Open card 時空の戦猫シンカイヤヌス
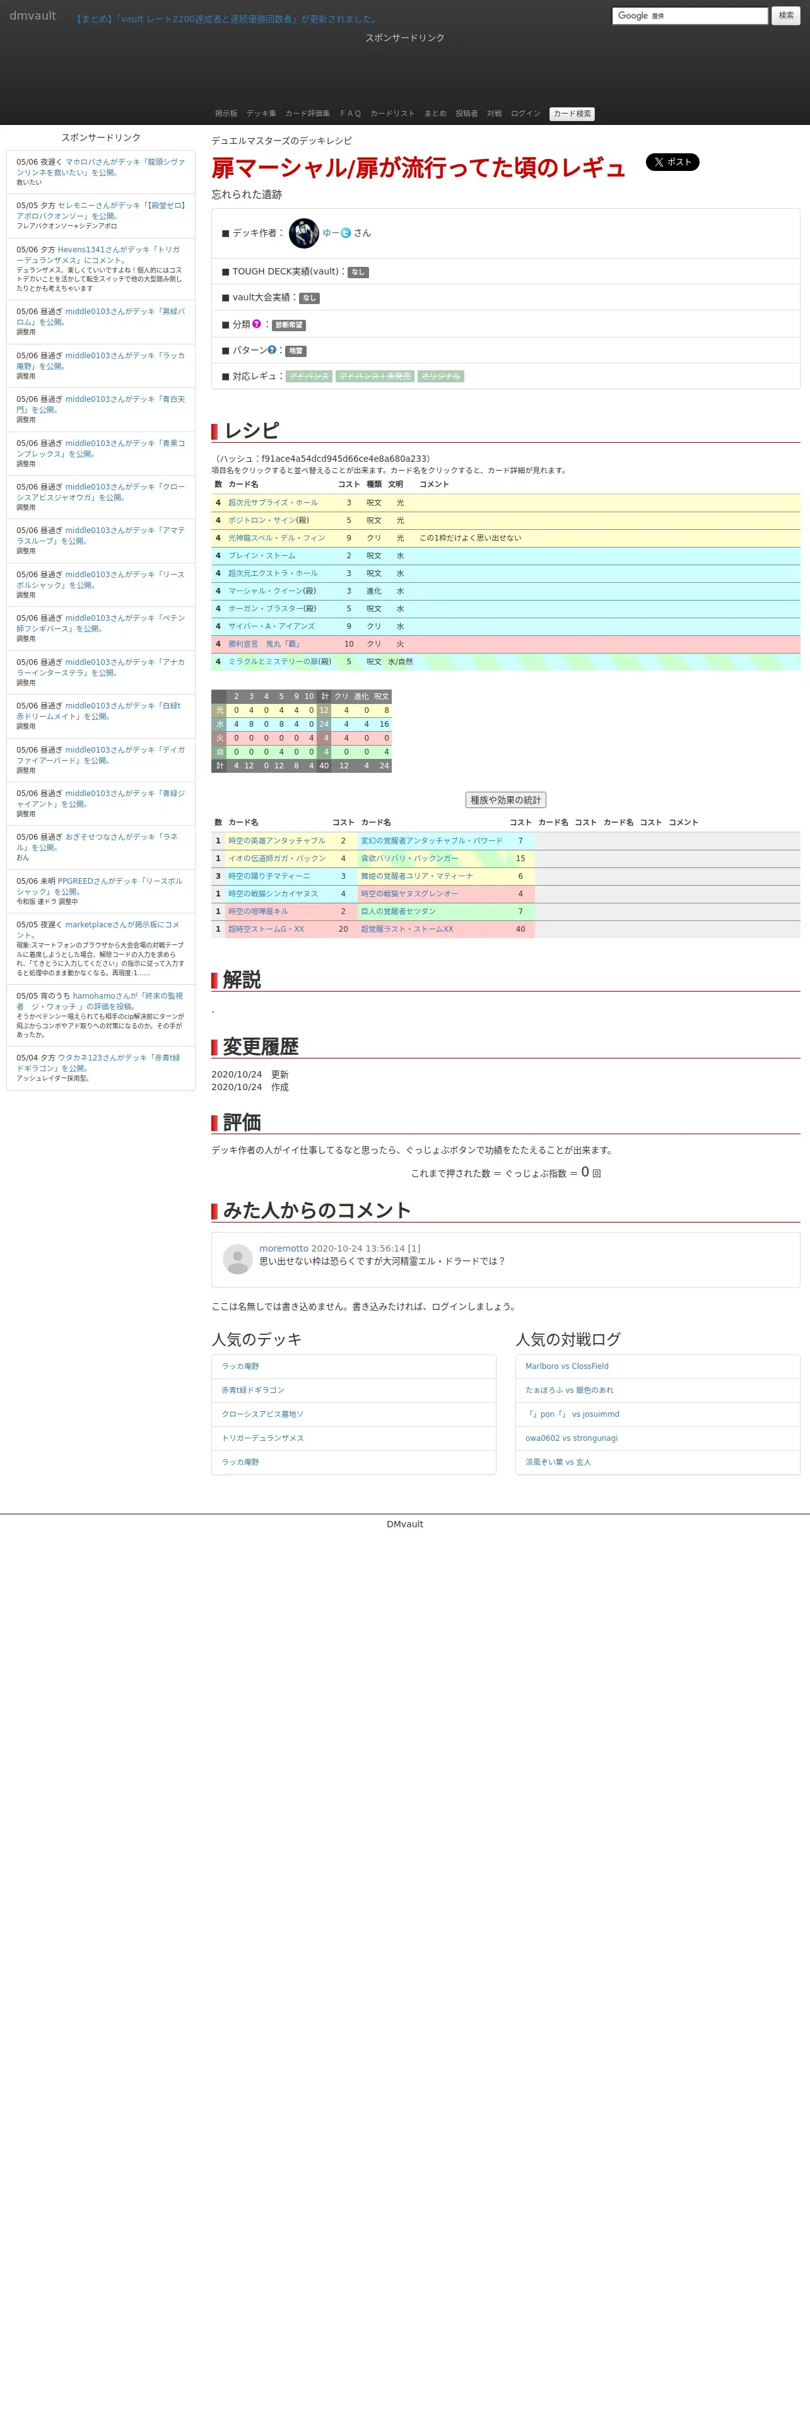This screenshot has height=2430, width=810. point(273,895)
